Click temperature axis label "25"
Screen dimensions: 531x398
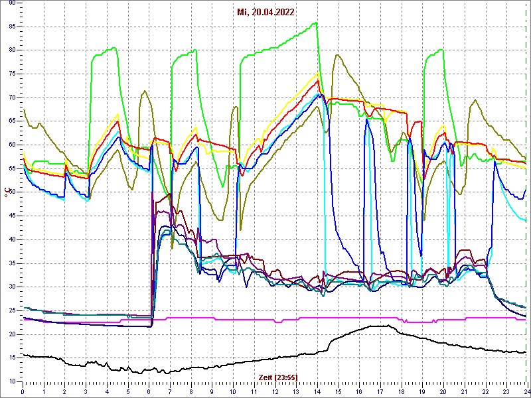[11, 311]
